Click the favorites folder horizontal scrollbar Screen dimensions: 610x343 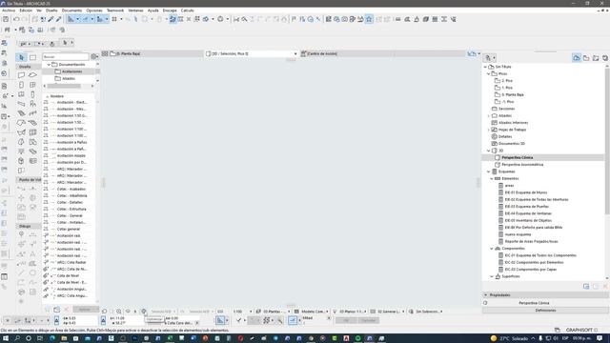64,86
